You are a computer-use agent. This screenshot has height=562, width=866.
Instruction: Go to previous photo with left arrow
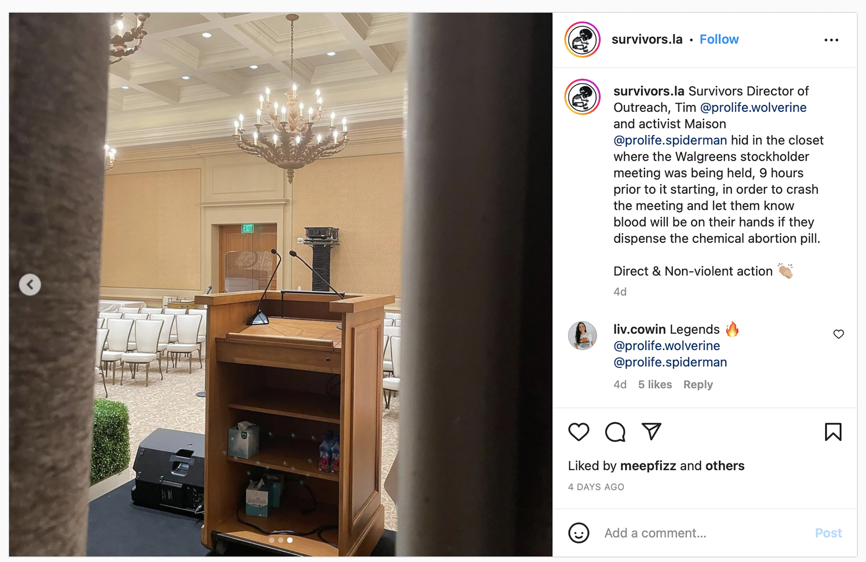pyautogui.click(x=30, y=284)
